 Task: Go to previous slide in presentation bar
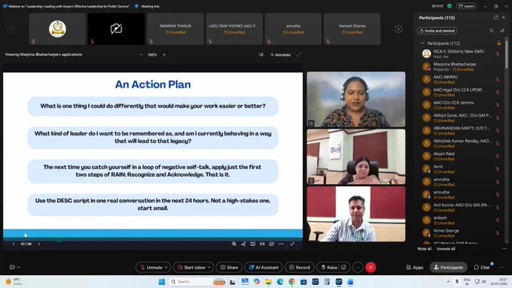pos(14,244)
